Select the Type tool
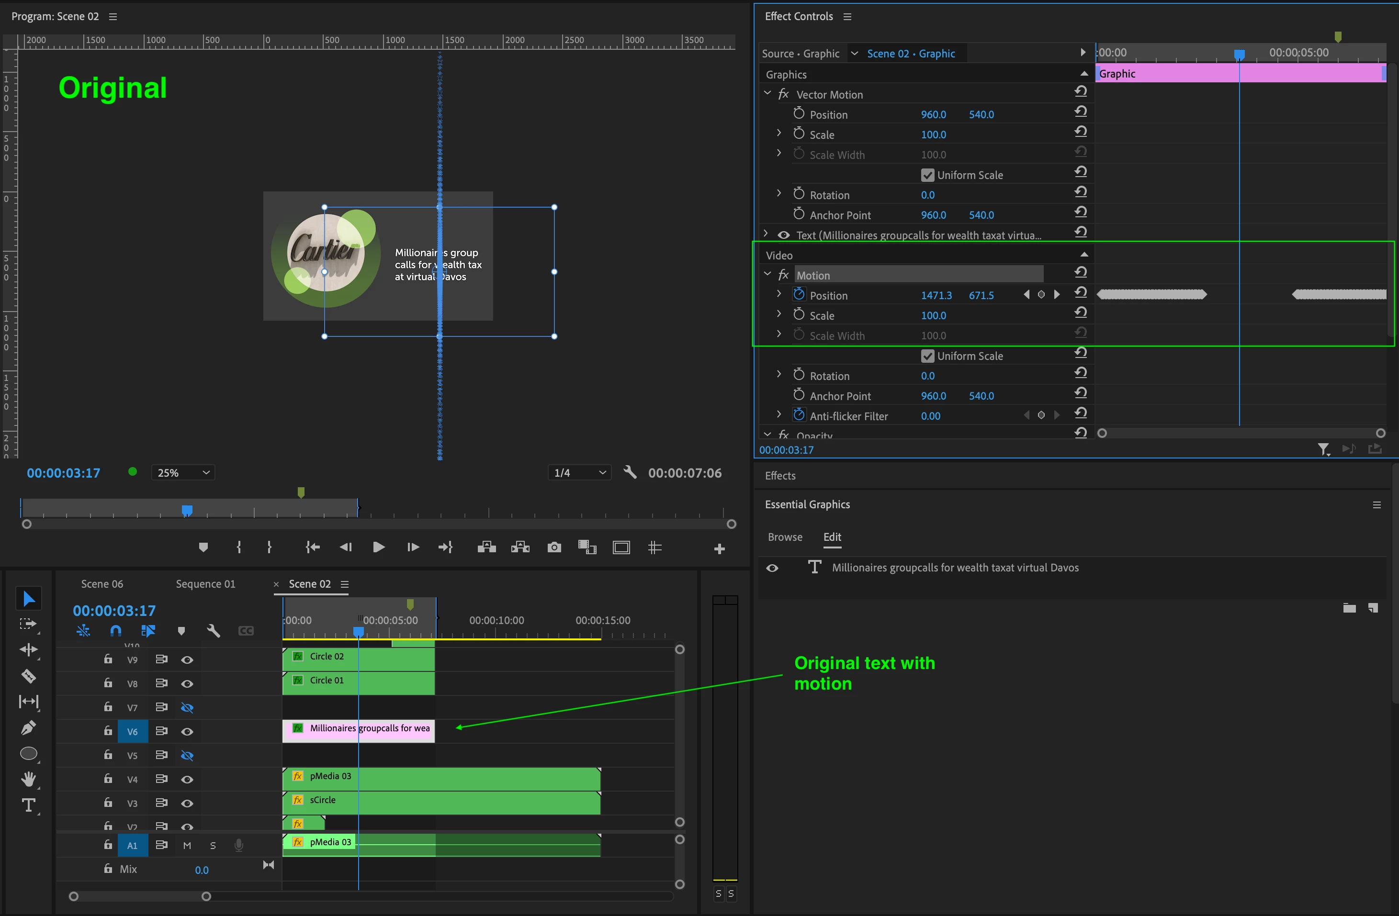This screenshot has width=1399, height=916. pyautogui.click(x=28, y=805)
